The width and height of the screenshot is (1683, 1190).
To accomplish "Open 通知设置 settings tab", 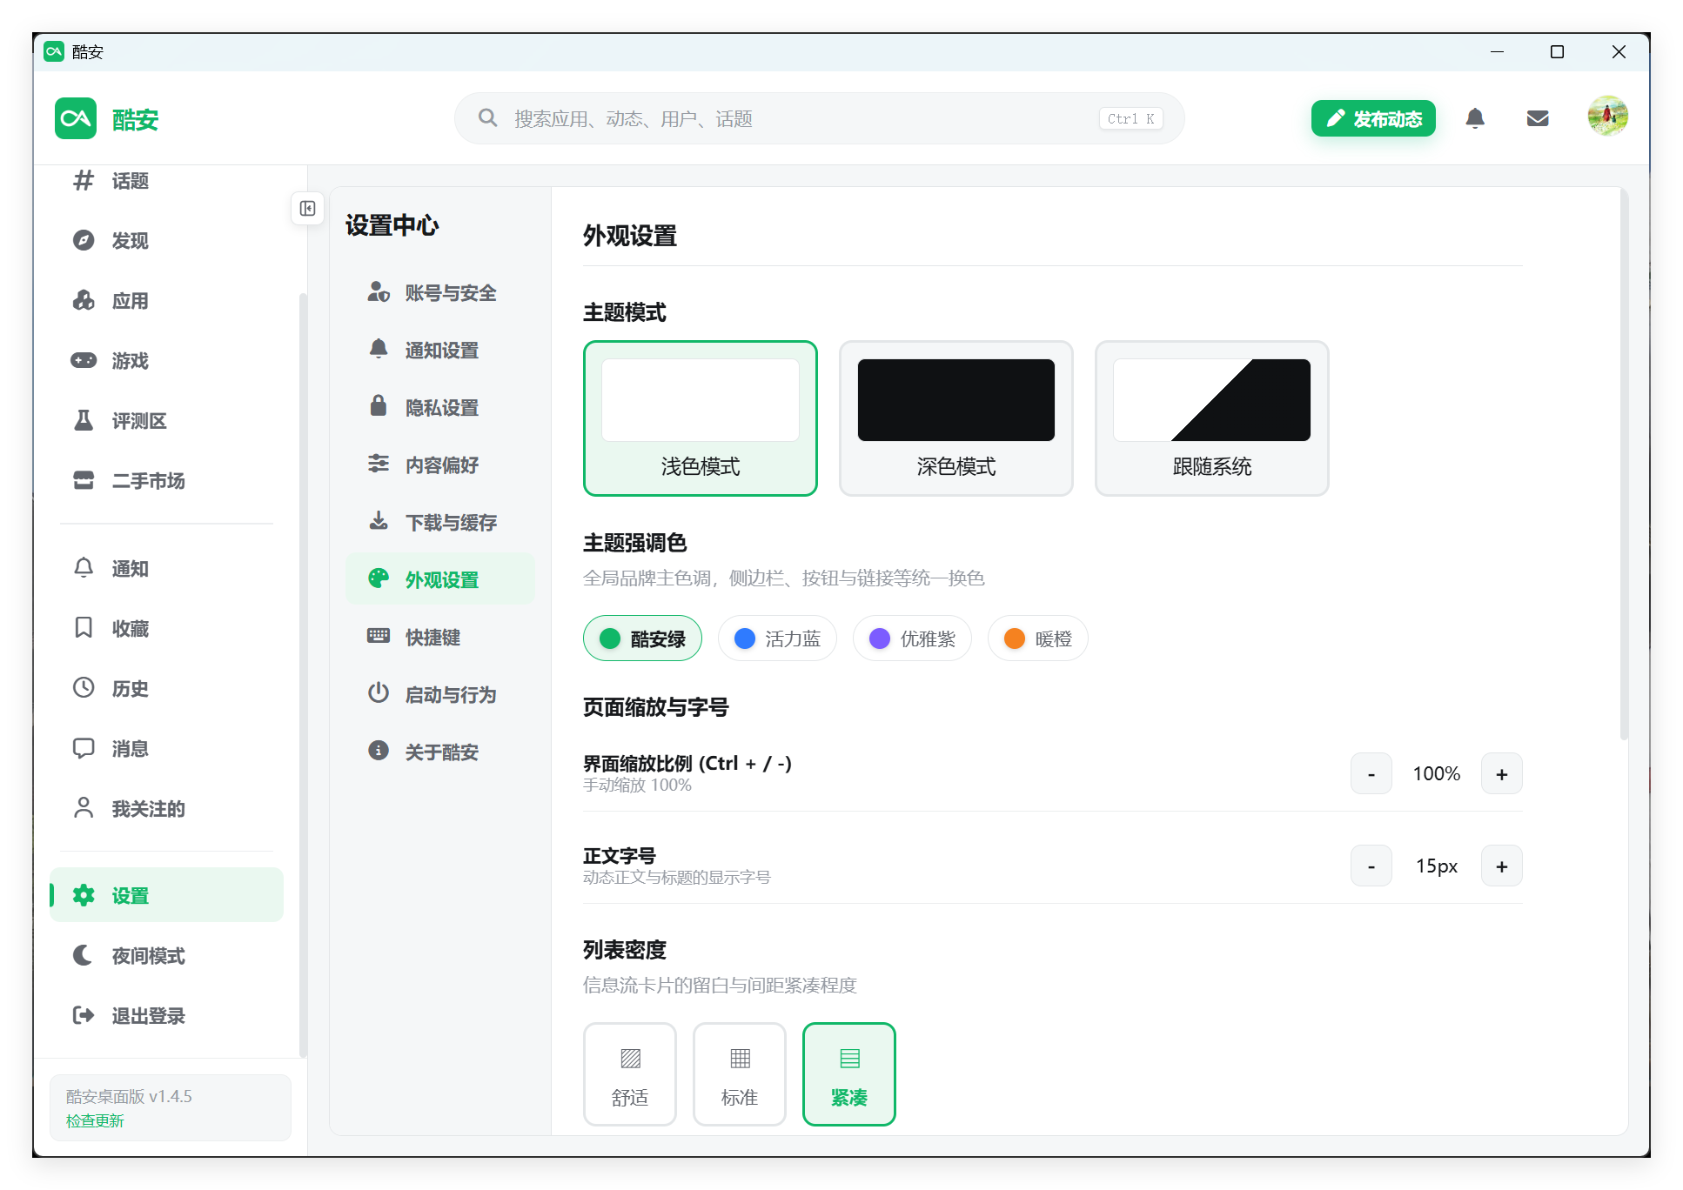I will tap(440, 351).
